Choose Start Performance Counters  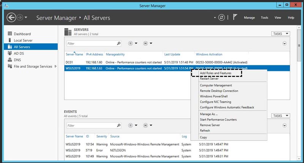[218, 120]
